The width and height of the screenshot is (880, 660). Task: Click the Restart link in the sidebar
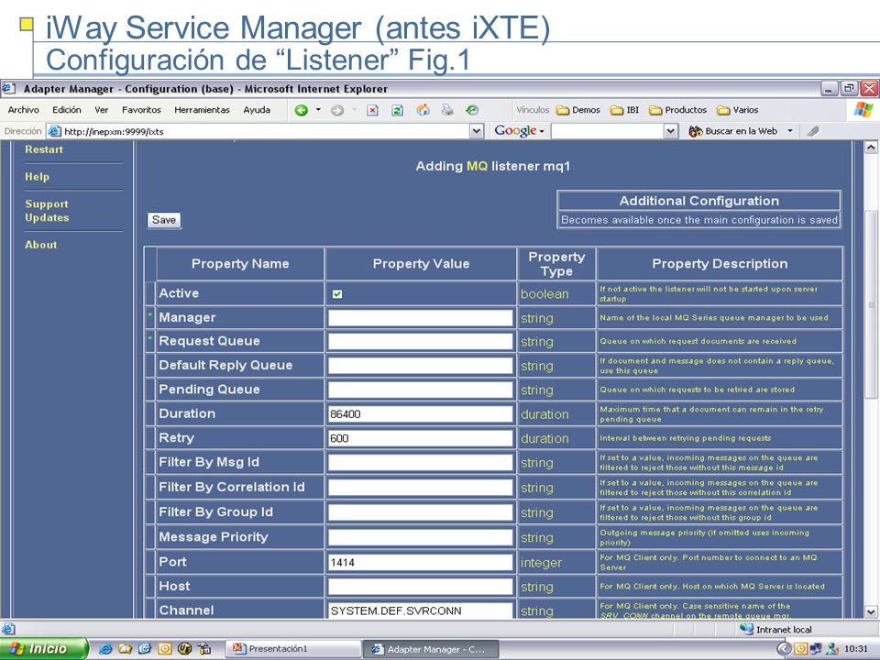44,149
